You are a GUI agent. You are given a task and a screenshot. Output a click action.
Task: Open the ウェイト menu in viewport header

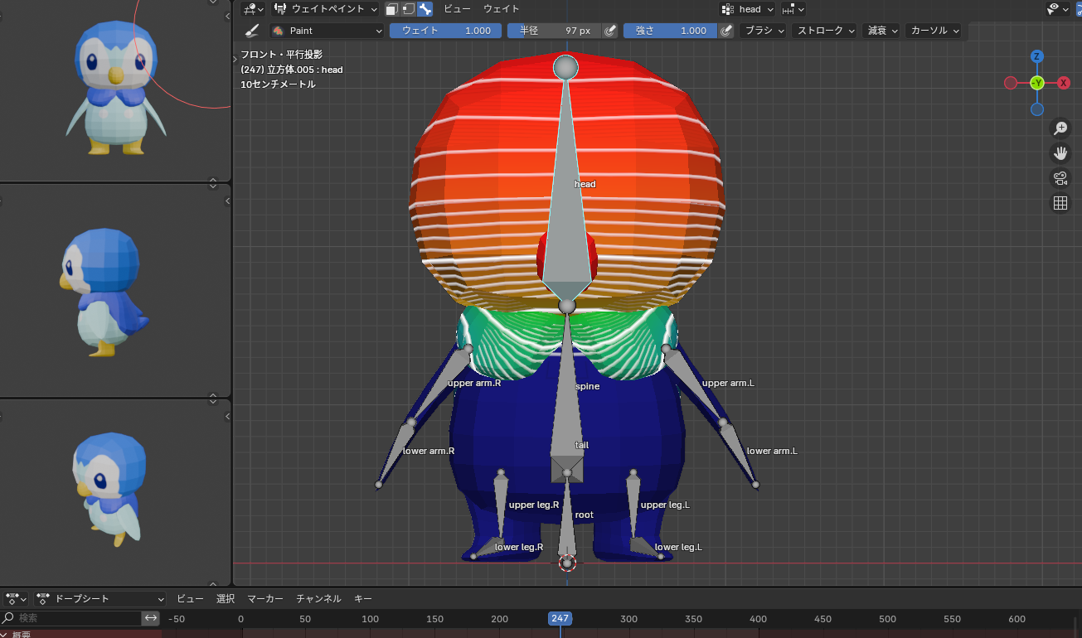coord(502,9)
